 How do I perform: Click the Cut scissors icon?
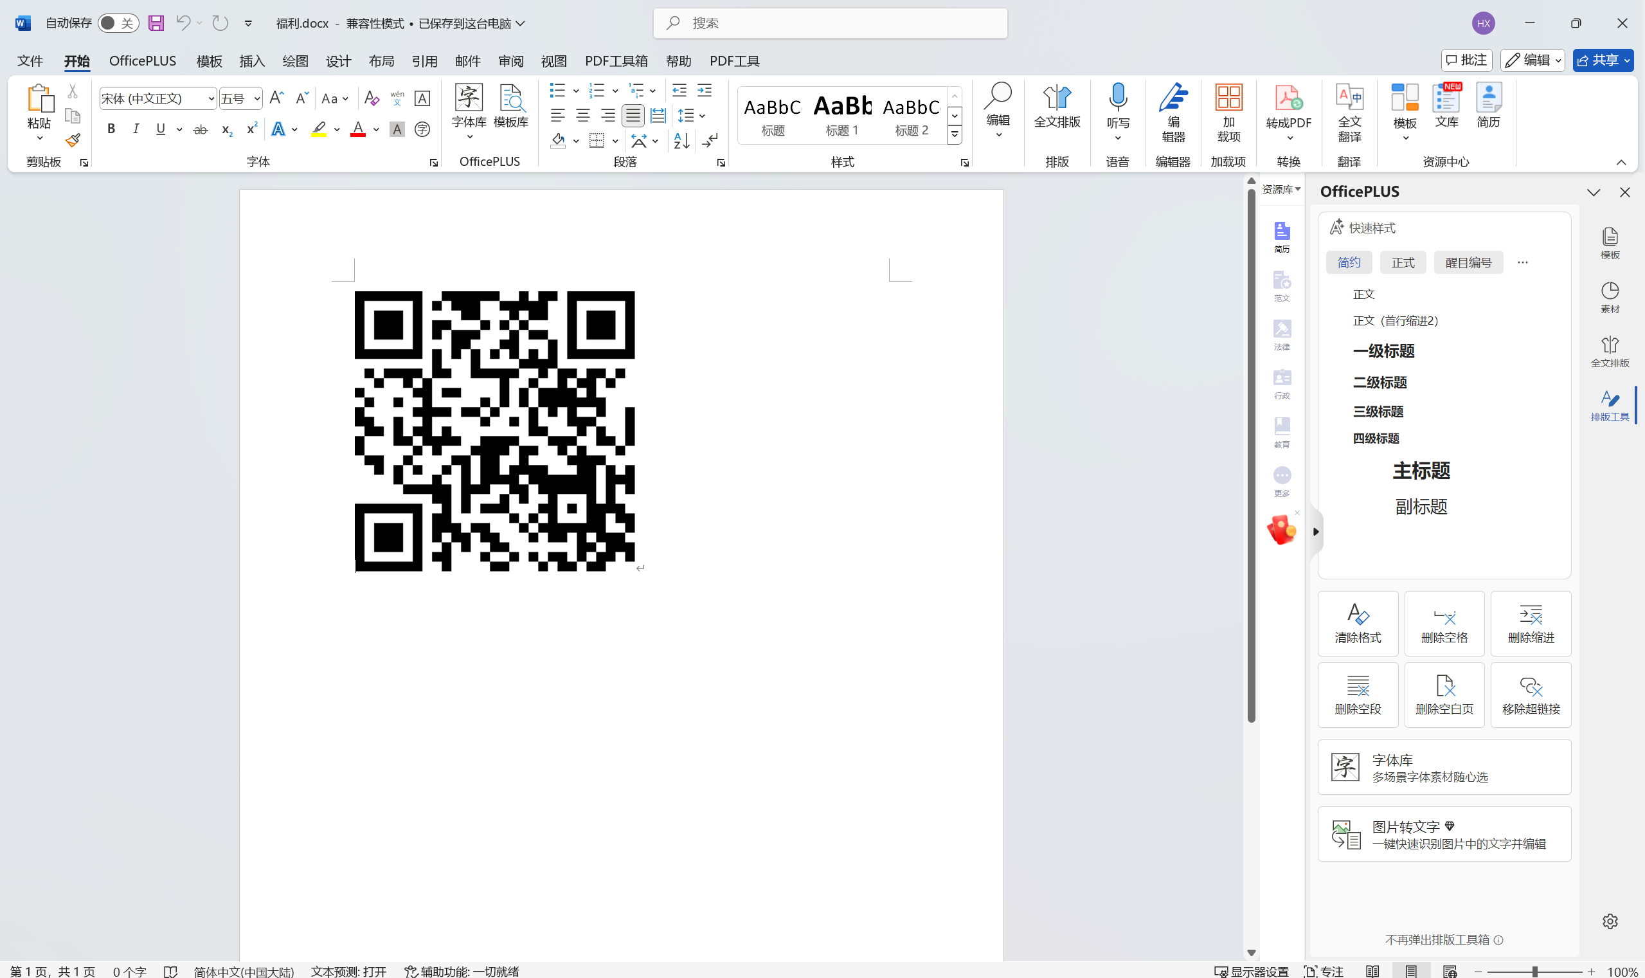tap(73, 91)
